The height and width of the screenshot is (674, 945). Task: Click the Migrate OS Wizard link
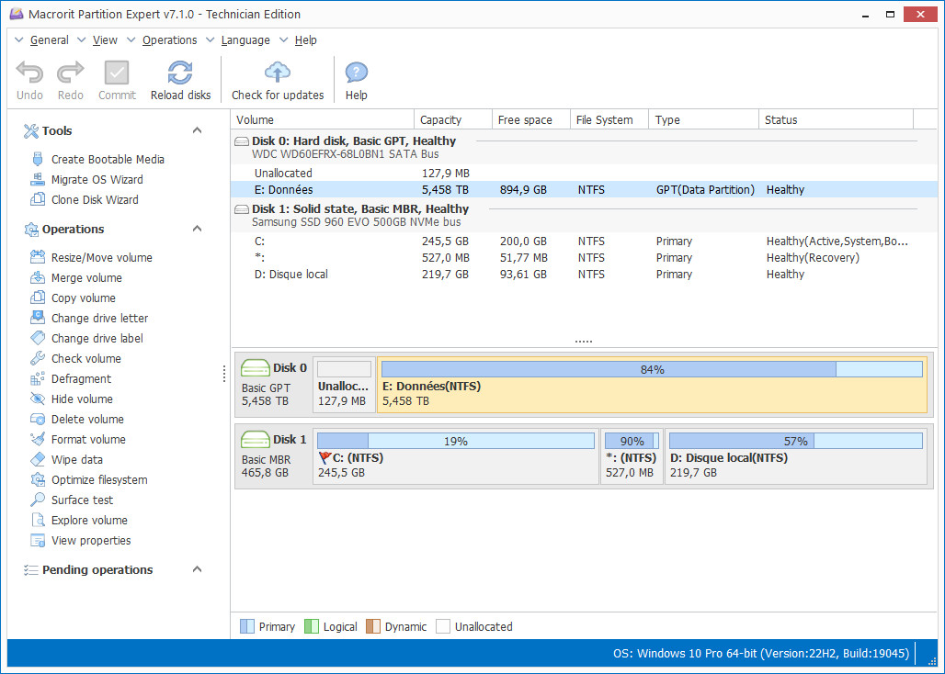click(97, 179)
